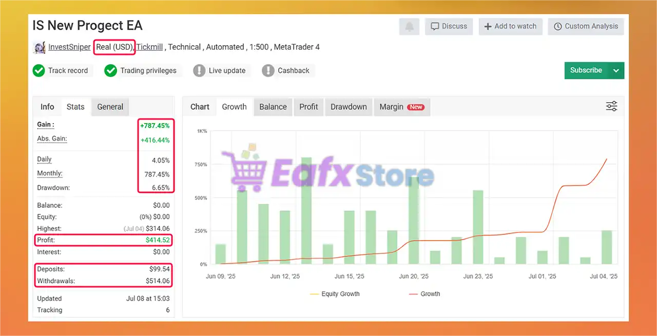Select the Chart tab
Viewport: 657px width, 336px height.
200,107
